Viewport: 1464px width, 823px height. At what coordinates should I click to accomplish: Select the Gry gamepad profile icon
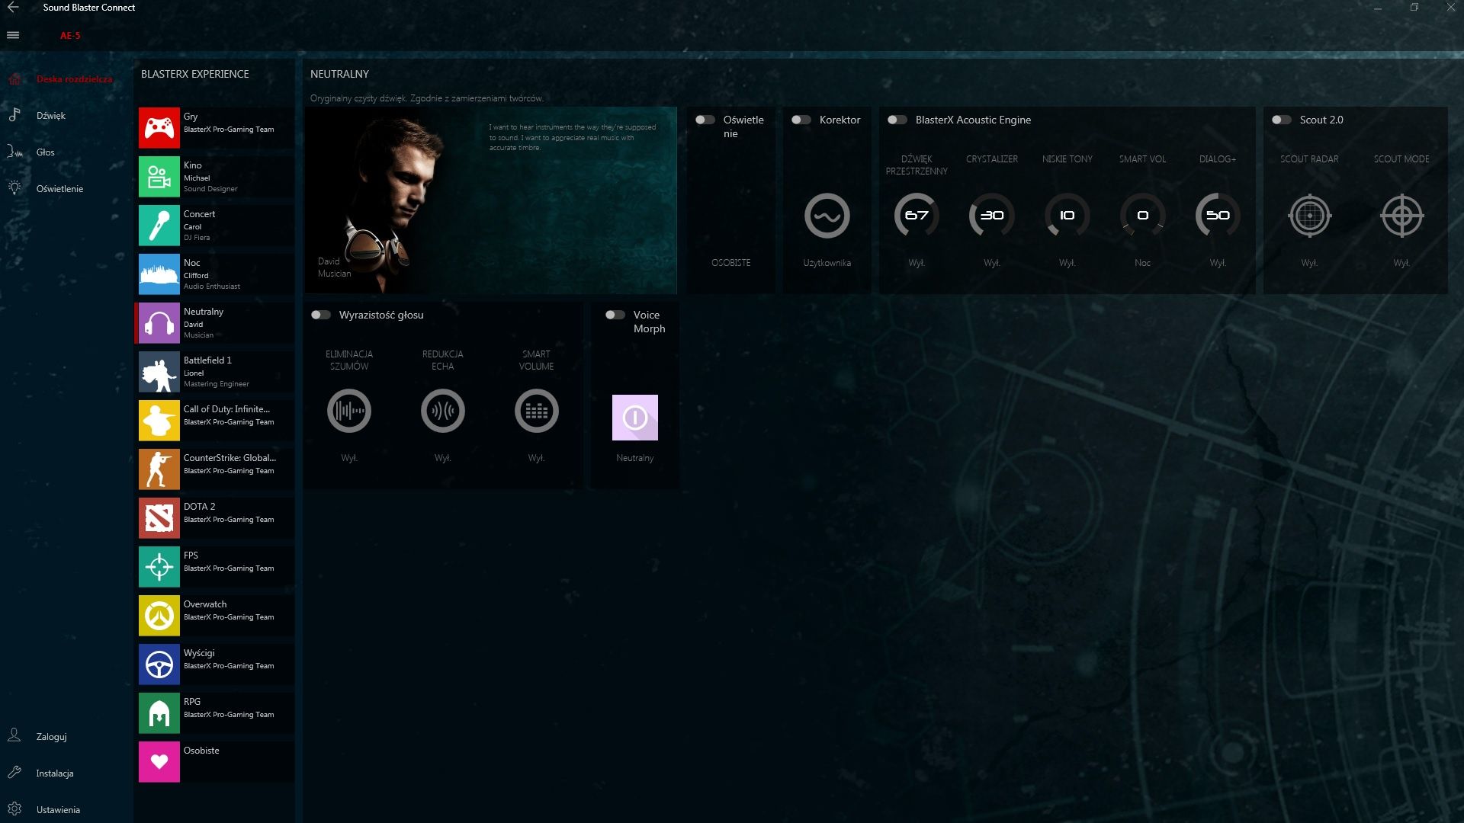(x=159, y=127)
